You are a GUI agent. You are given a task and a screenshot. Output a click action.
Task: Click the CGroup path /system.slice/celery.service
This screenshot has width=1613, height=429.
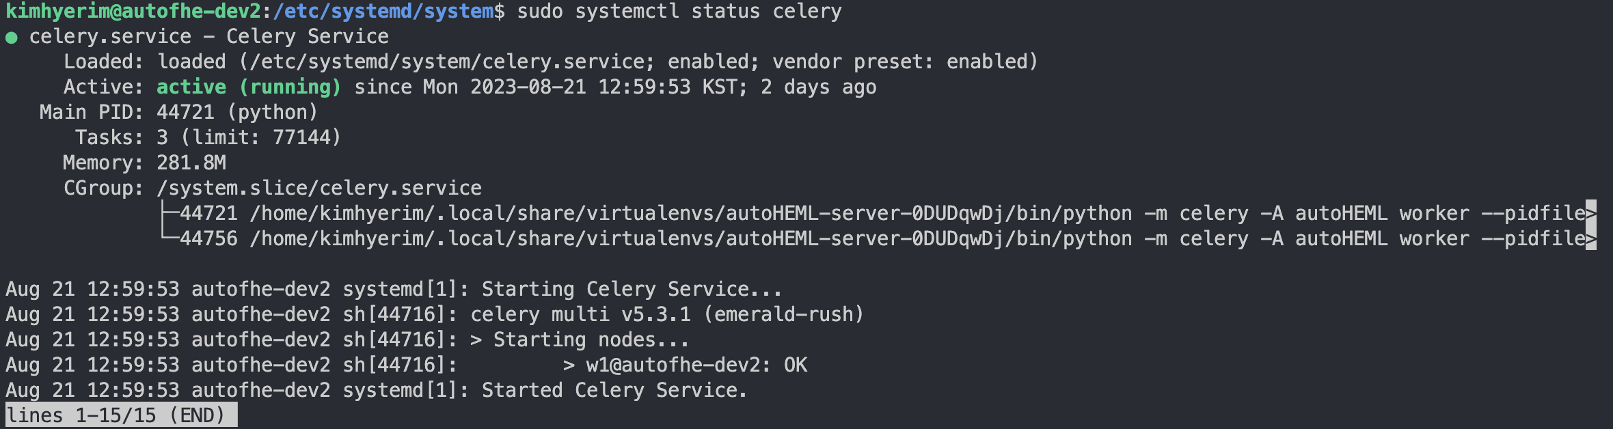tap(319, 188)
